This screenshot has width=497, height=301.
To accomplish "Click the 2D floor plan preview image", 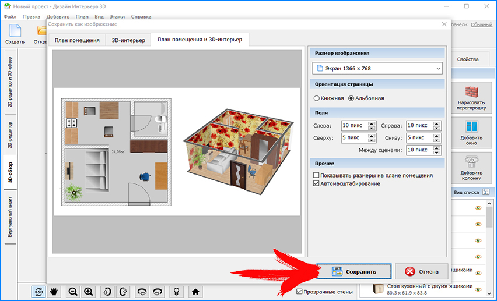I will pos(116,152).
